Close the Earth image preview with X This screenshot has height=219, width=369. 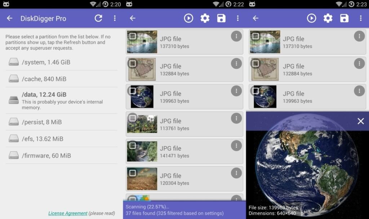pyautogui.click(x=360, y=121)
